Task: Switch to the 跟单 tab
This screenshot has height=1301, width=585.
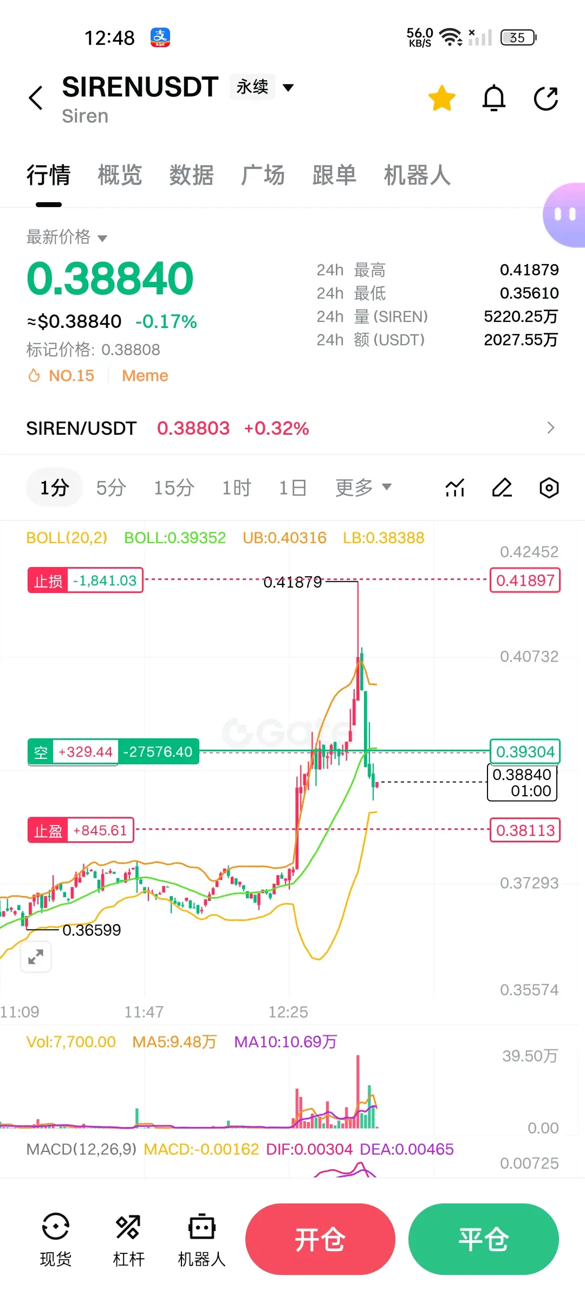Action: point(334,175)
